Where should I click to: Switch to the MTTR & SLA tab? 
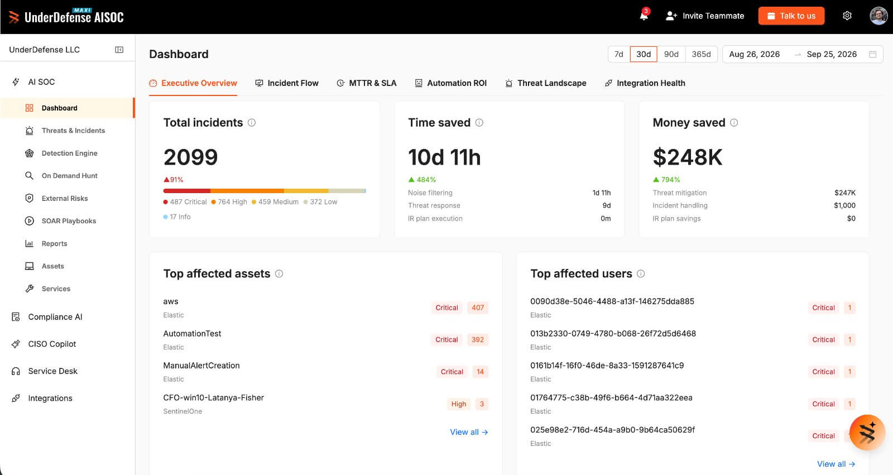coord(367,83)
